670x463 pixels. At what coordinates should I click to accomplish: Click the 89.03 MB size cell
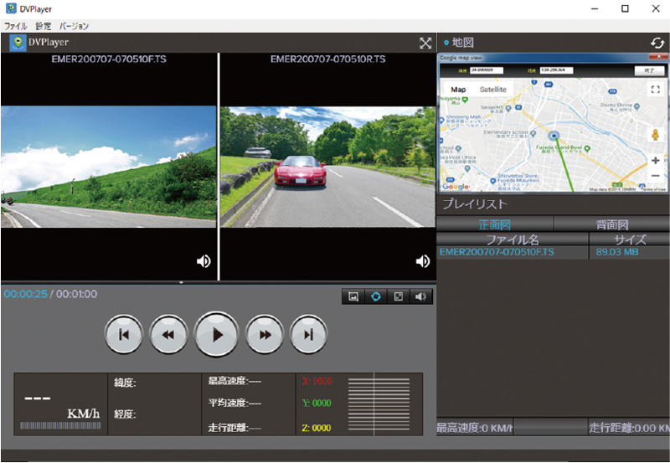[617, 252]
